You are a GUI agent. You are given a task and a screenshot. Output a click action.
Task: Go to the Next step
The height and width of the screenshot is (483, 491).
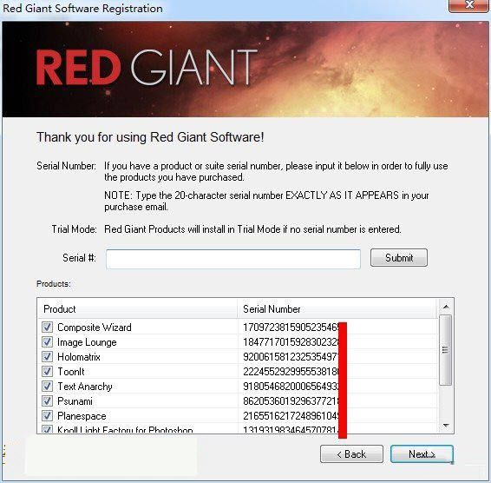pos(422,453)
